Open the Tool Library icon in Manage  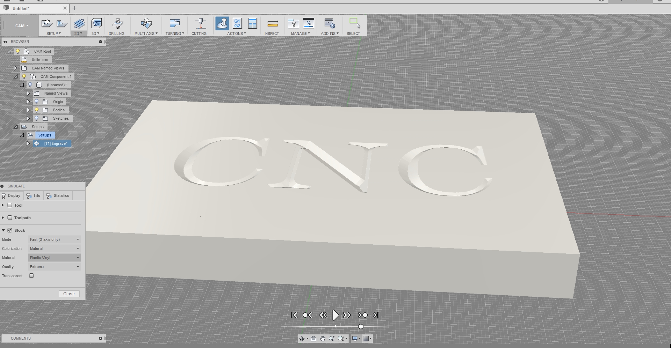(293, 24)
